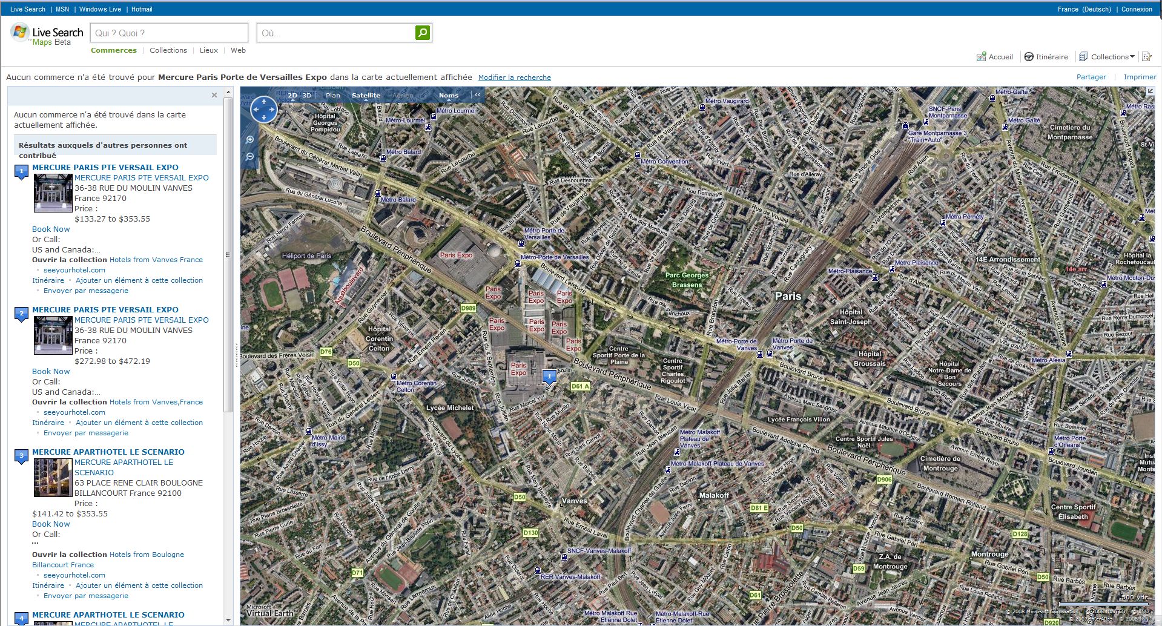1162x626 pixels.
Task: Select the Lieux search tab
Action: pos(209,50)
